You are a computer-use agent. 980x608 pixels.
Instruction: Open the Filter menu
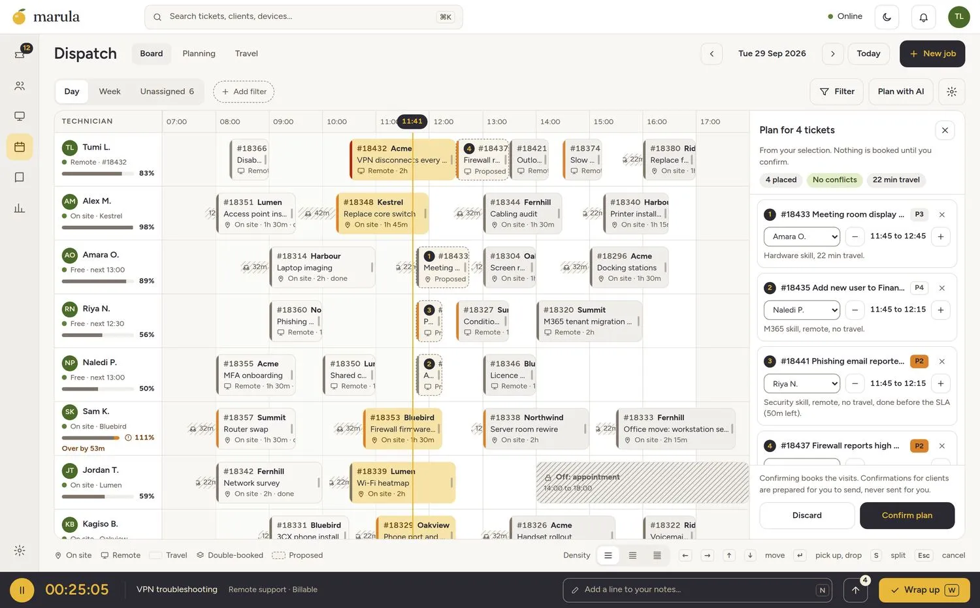837,91
